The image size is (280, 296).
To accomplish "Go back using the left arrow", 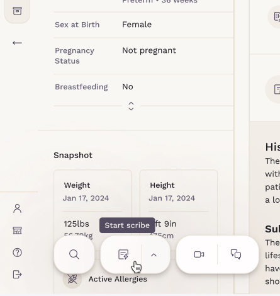I will (17, 43).
